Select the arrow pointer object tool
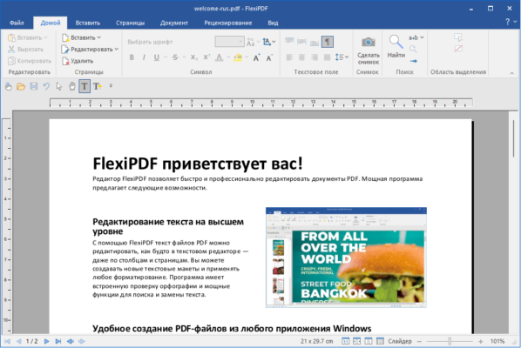The image size is (521, 348). coord(59,87)
